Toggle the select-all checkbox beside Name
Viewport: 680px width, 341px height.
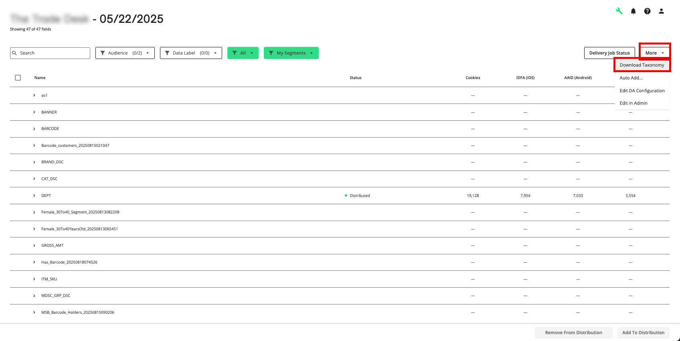(x=18, y=78)
